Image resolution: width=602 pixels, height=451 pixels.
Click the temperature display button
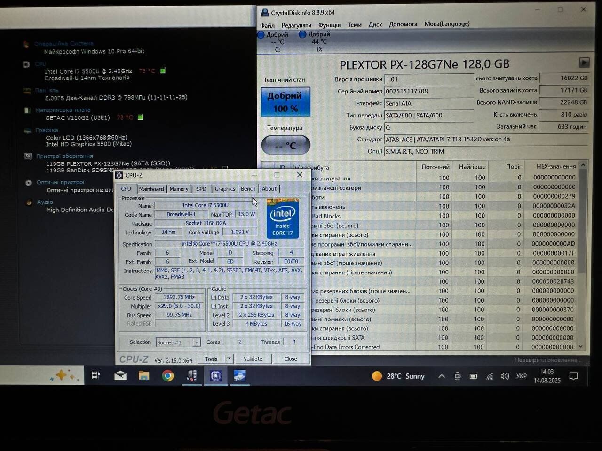(x=285, y=145)
